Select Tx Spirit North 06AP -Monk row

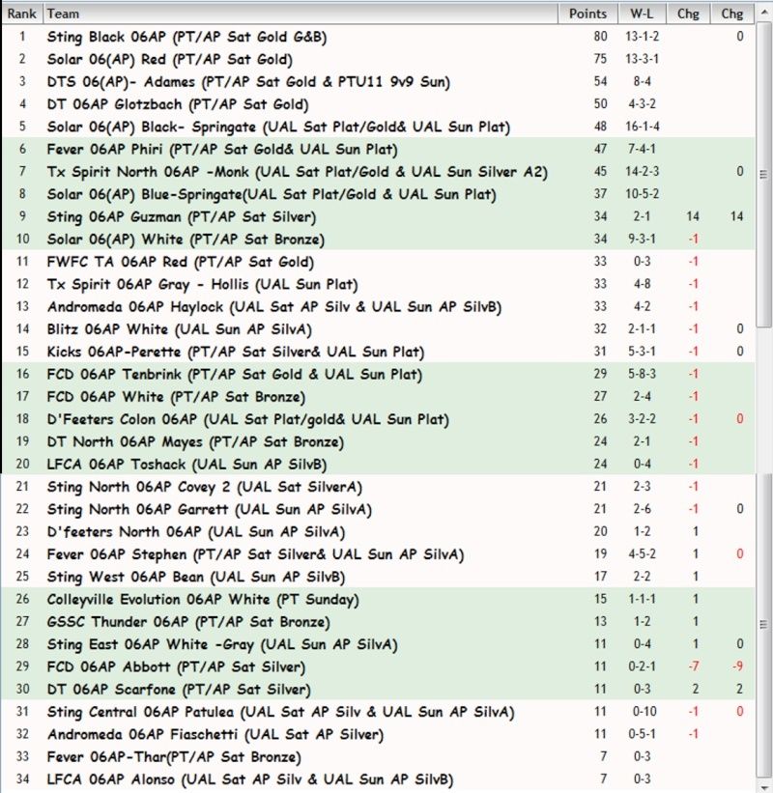pos(379,171)
